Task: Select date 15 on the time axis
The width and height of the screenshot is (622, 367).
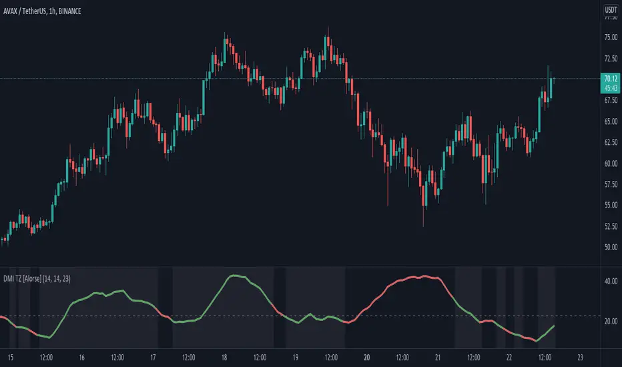Action: (x=10, y=356)
